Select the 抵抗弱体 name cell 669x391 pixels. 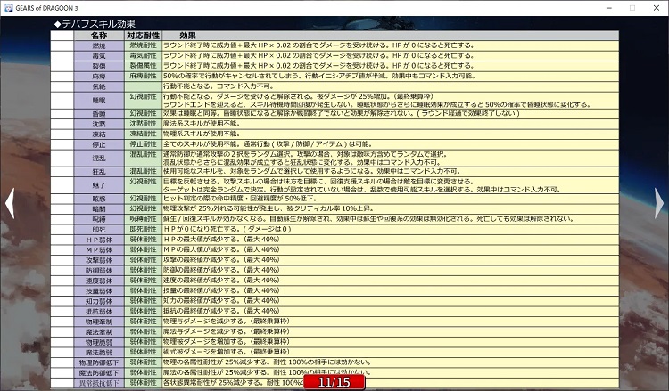(x=99, y=312)
